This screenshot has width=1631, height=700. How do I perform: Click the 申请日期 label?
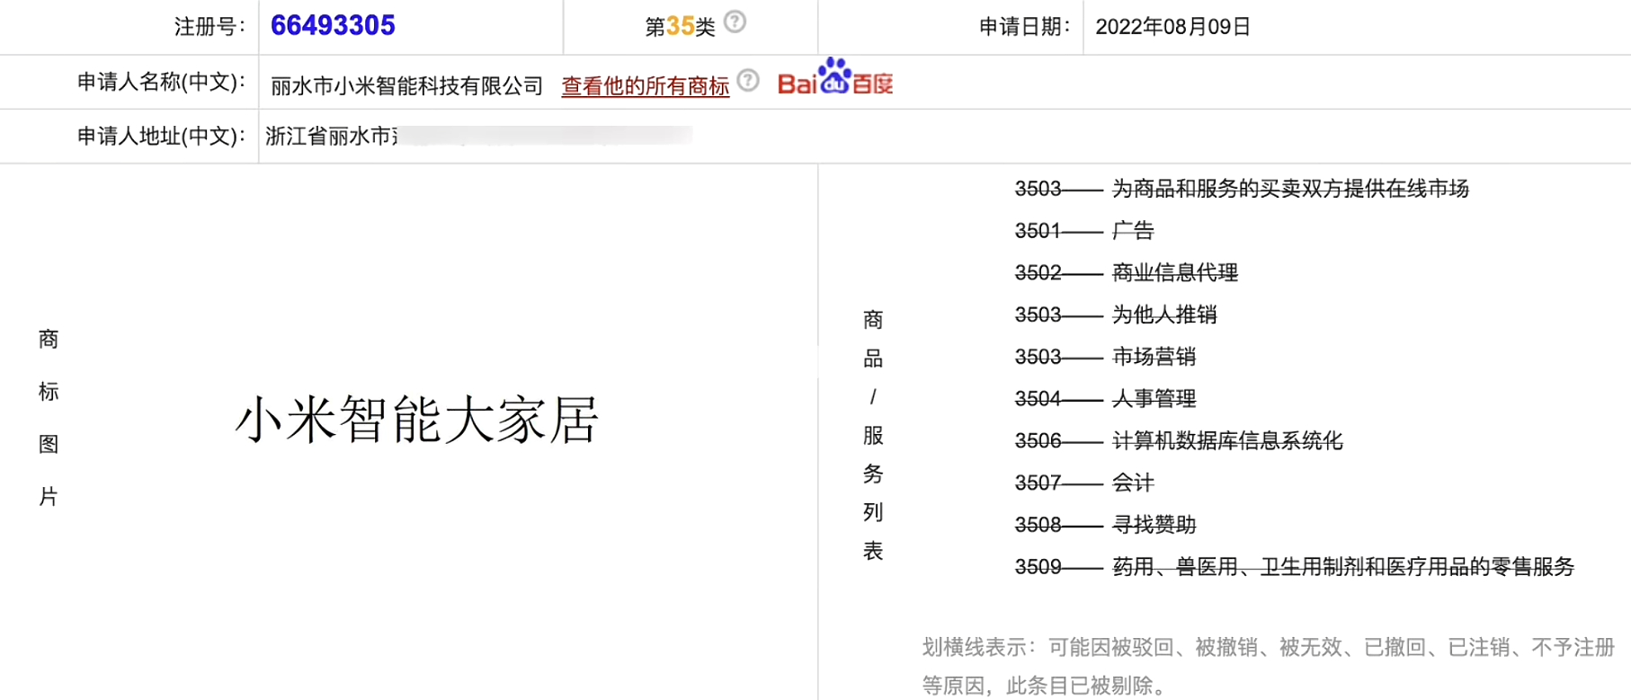[1024, 27]
